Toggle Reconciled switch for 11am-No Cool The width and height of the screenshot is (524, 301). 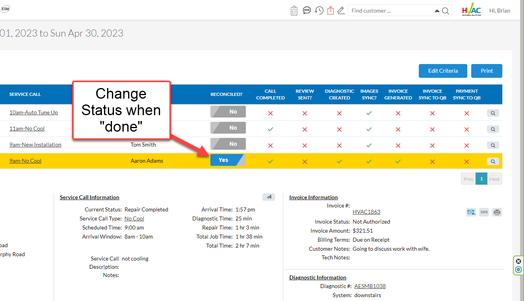(x=228, y=128)
